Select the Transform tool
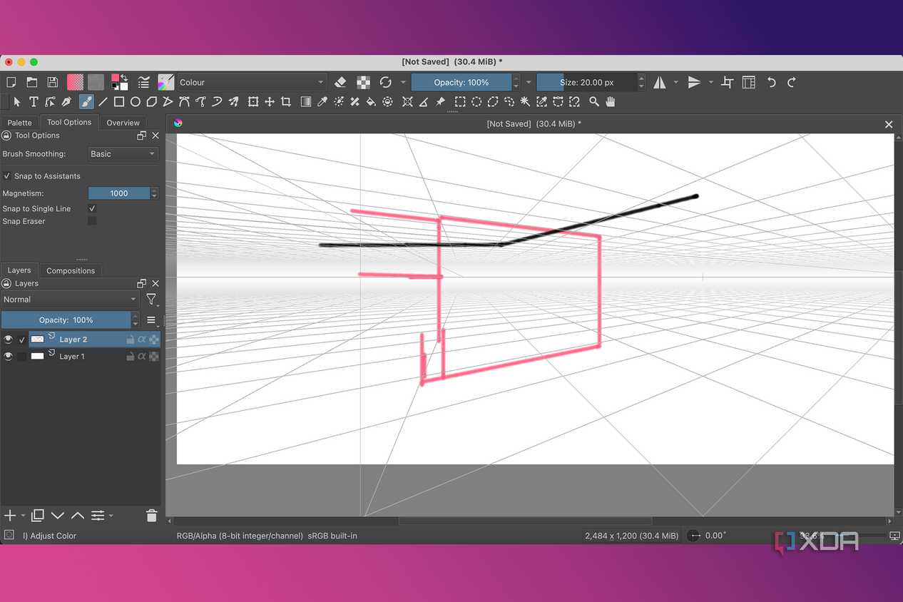The image size is (903, 602). [253, 102]
